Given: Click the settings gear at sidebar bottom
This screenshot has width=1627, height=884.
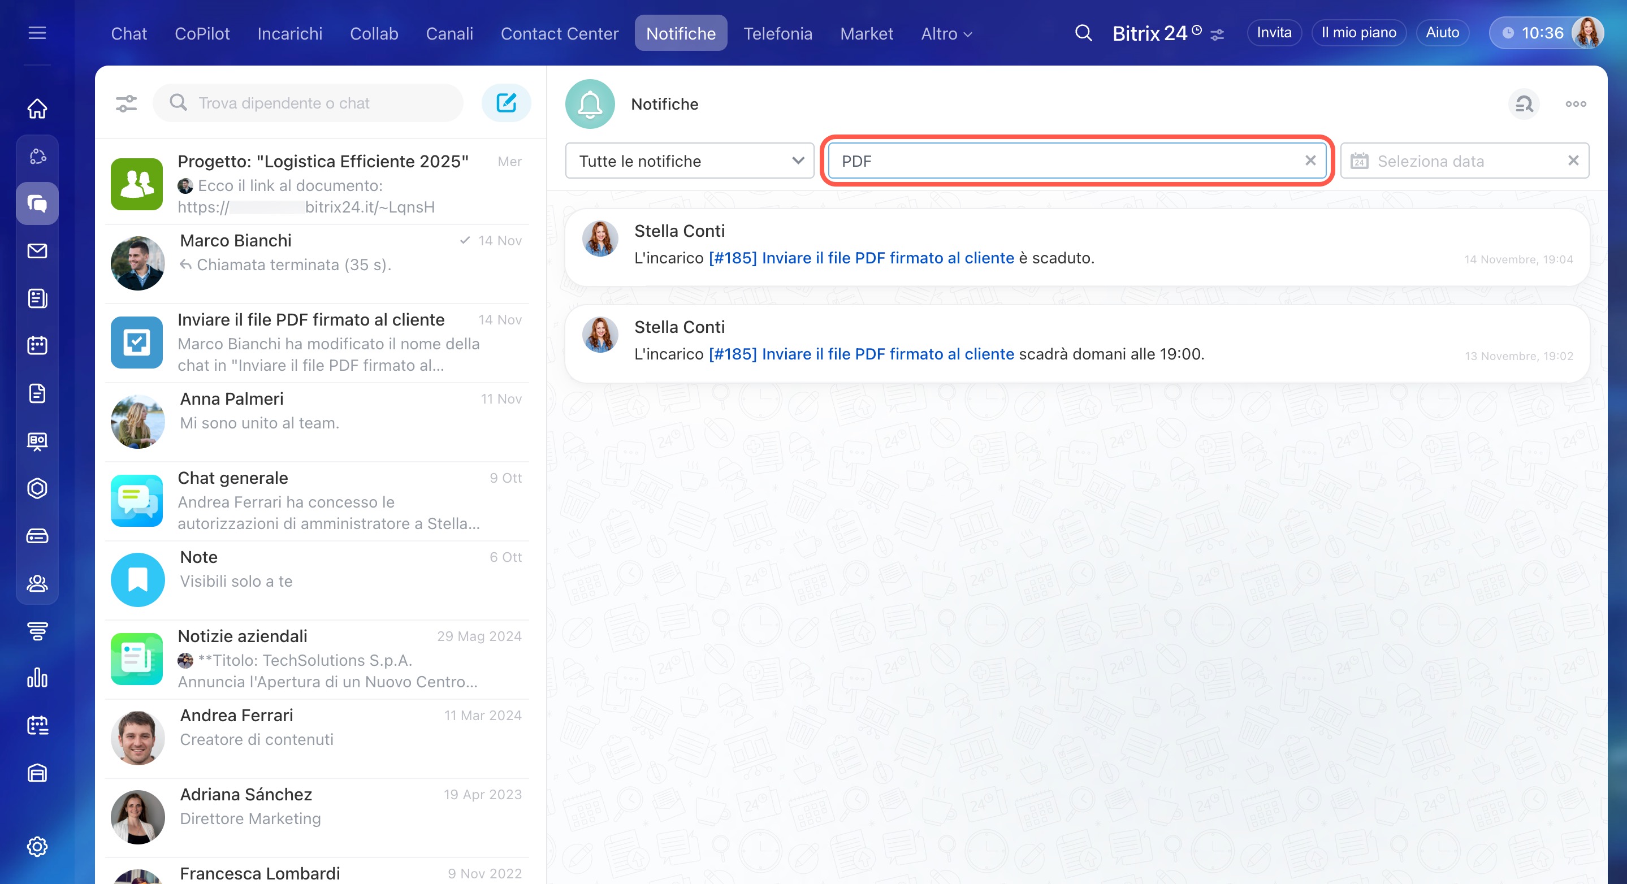Looking at the screenshot, I should [x=37, y=847].
